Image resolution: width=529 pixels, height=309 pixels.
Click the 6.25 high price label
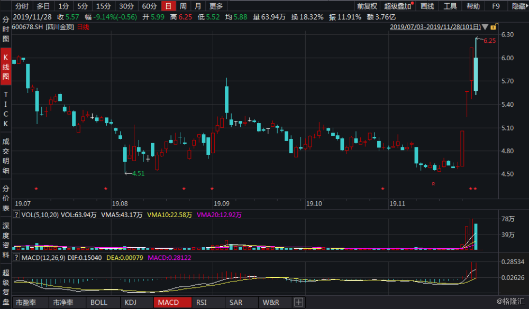point(489,41)
